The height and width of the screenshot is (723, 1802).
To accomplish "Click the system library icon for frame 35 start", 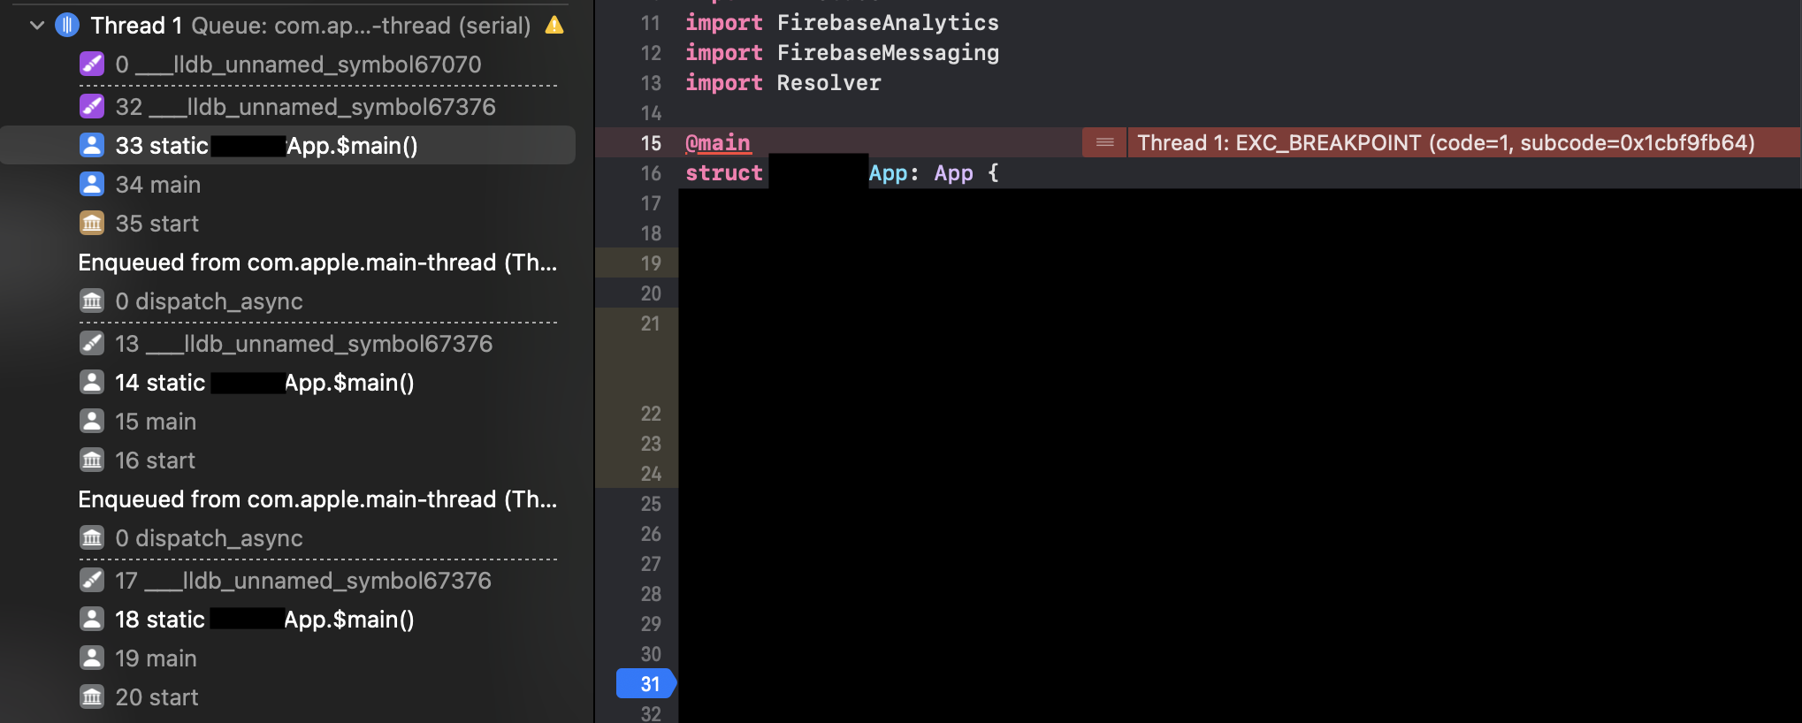I will 92,224.
